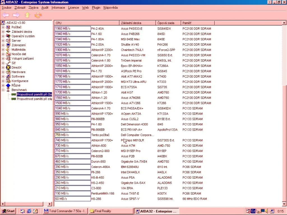Click the Multimédia speaker icon
This screenshot has height=215, width=287.
click(8, 50)
